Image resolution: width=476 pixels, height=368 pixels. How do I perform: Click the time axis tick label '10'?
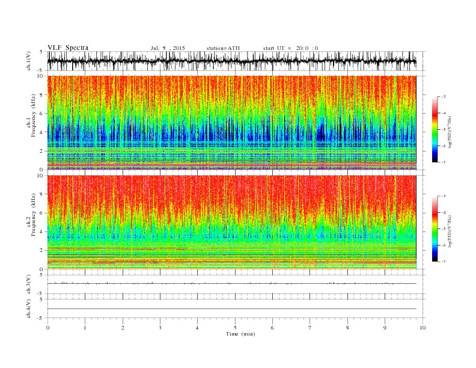click(423, 328)
